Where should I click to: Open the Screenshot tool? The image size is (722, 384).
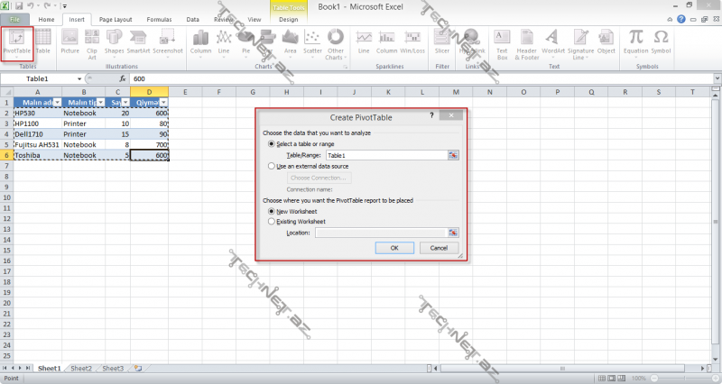168,42
